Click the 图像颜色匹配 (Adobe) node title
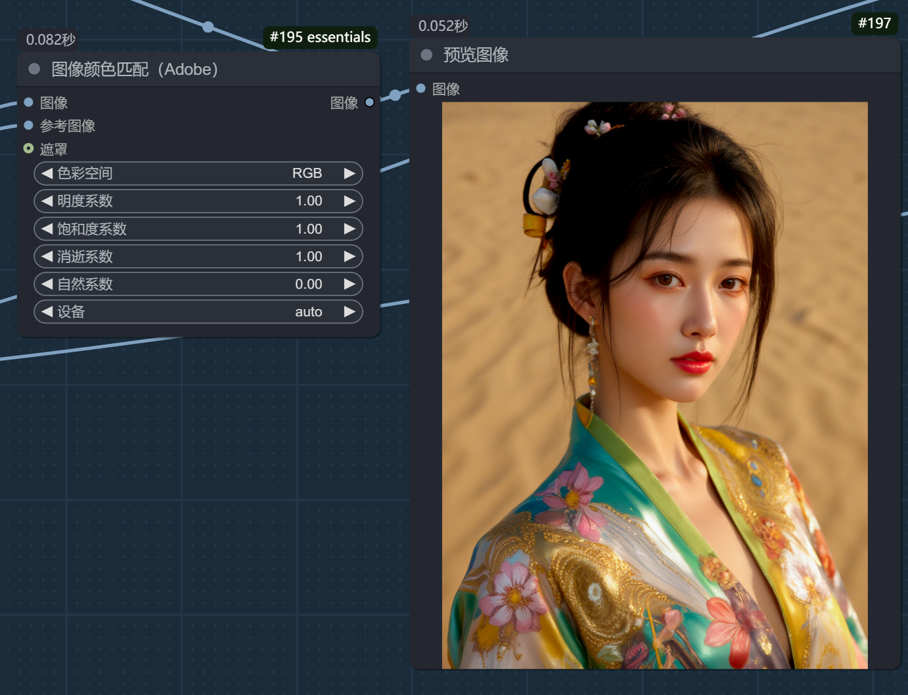Screen dimensions: 908x695 tap(135, 69)
